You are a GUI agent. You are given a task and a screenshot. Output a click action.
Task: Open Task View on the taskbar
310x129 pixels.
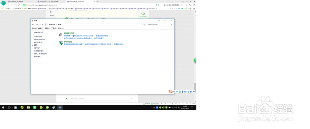click(9, 107)
